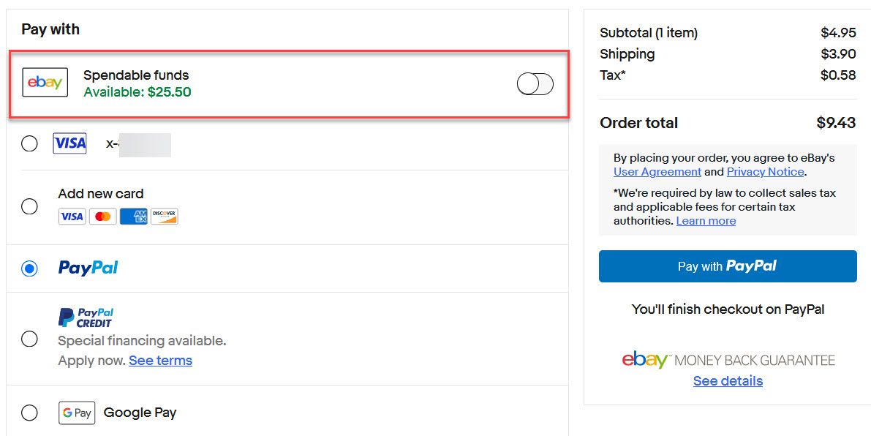Open the Privacy Notice link
871x436 pixels.
(x=765, y=172)
